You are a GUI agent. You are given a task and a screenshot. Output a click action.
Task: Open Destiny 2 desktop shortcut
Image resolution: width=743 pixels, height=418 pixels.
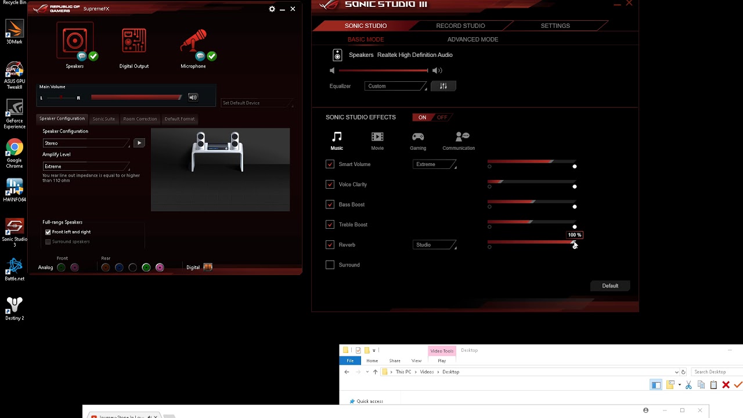15,308
